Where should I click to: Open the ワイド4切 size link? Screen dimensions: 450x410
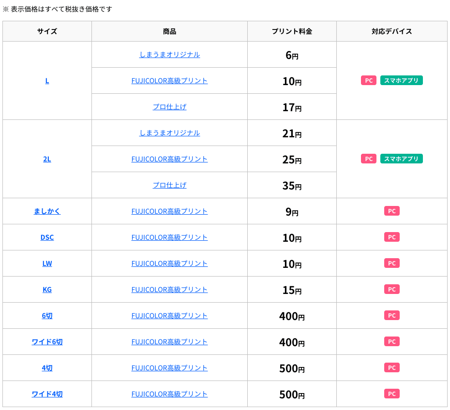point(47,394)
